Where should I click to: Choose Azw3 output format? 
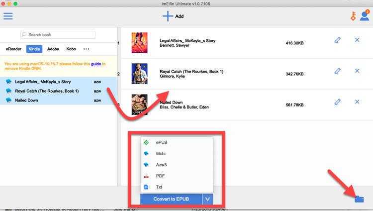pyautogui.click(x=177, y=165)
